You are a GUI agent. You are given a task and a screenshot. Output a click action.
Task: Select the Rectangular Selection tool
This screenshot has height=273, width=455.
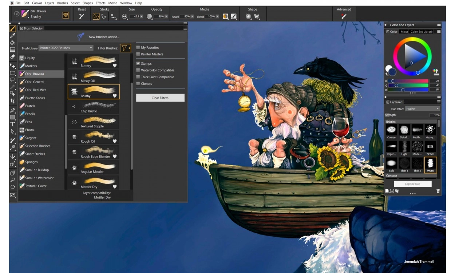12,73
